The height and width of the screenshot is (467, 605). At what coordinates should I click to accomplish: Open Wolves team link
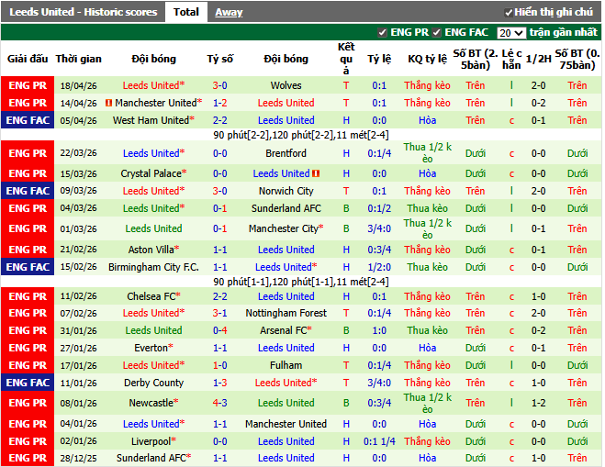[x=286, y=85]
